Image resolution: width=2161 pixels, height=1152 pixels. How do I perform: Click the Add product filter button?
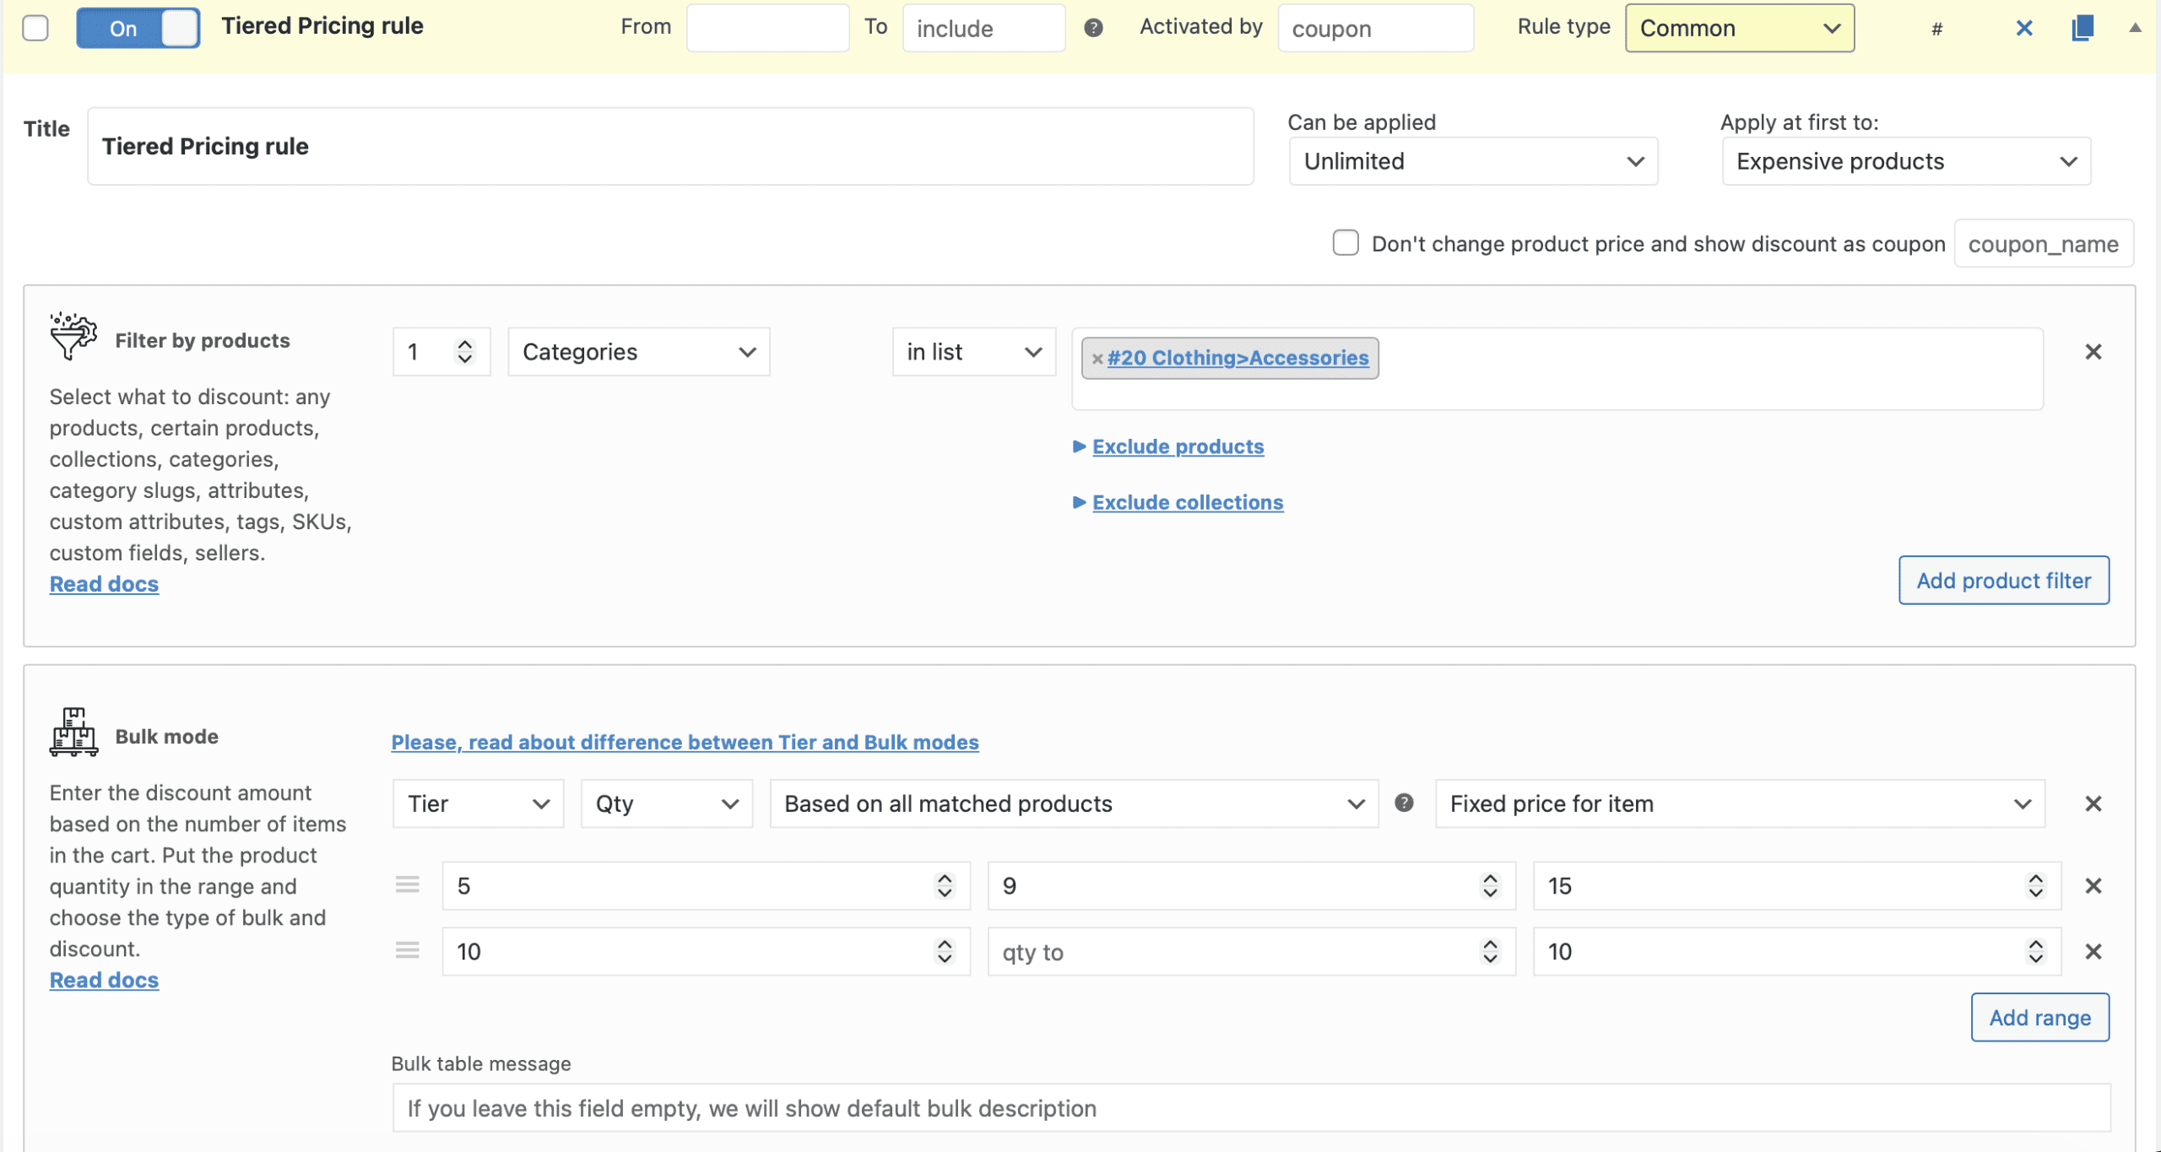2003,580
